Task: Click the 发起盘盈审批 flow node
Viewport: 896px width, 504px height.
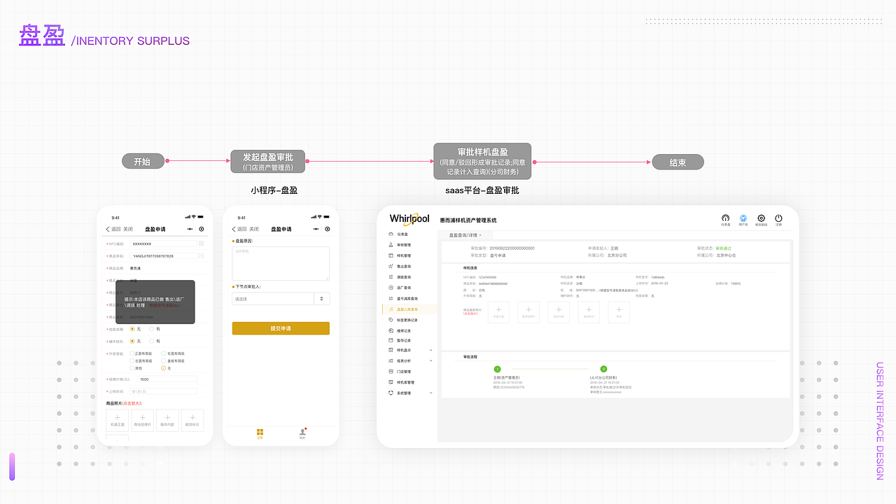Action: click(268, 161)
